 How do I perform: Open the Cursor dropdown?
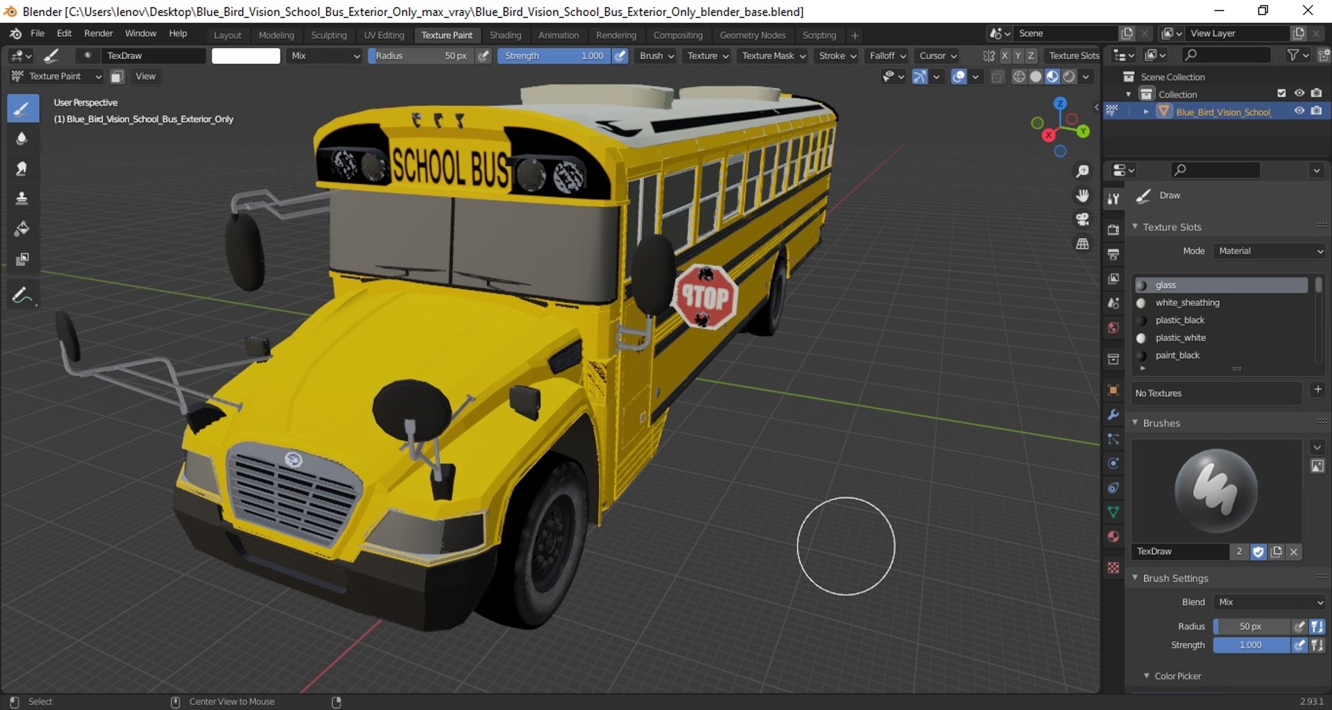(x=938, y=56)
